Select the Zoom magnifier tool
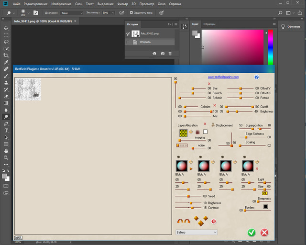 pyautogui.click(x=6, y=157)
